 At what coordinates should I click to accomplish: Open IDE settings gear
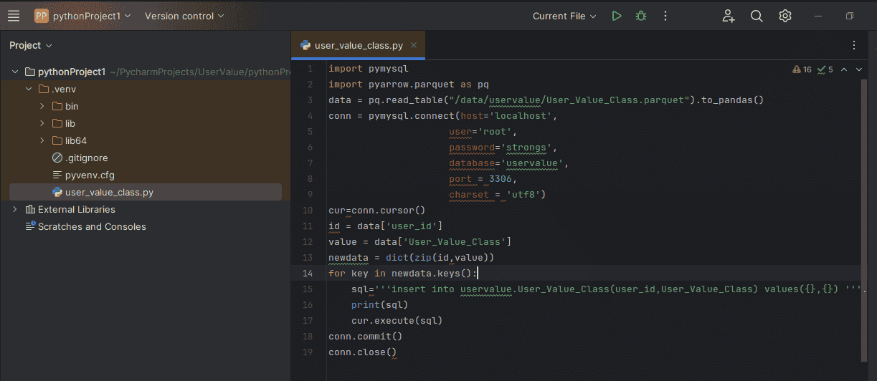(785, 16)
